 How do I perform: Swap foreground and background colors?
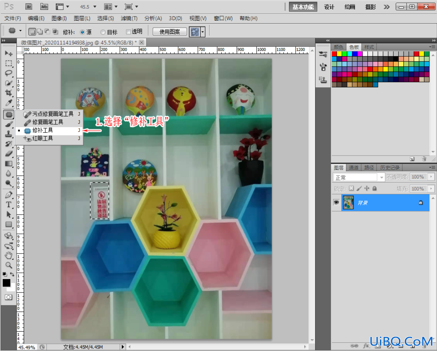click(x=12, y=274)
